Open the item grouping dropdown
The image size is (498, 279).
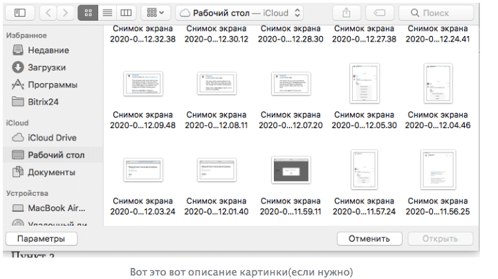(x=156, y=13)
